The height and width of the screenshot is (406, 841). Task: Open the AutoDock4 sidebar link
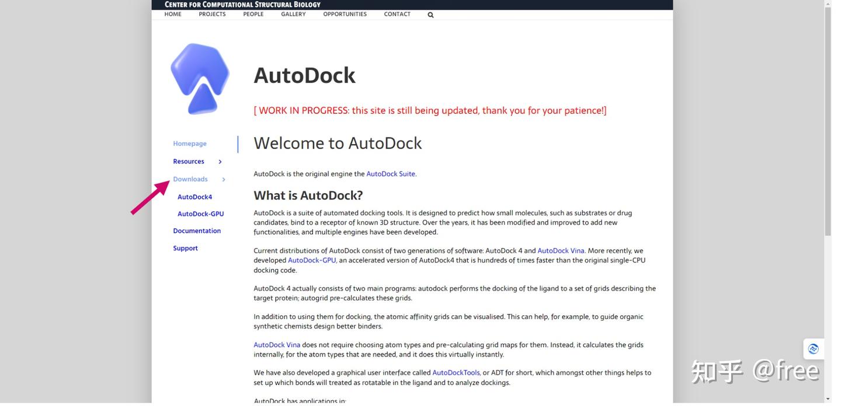coord(194,197)
